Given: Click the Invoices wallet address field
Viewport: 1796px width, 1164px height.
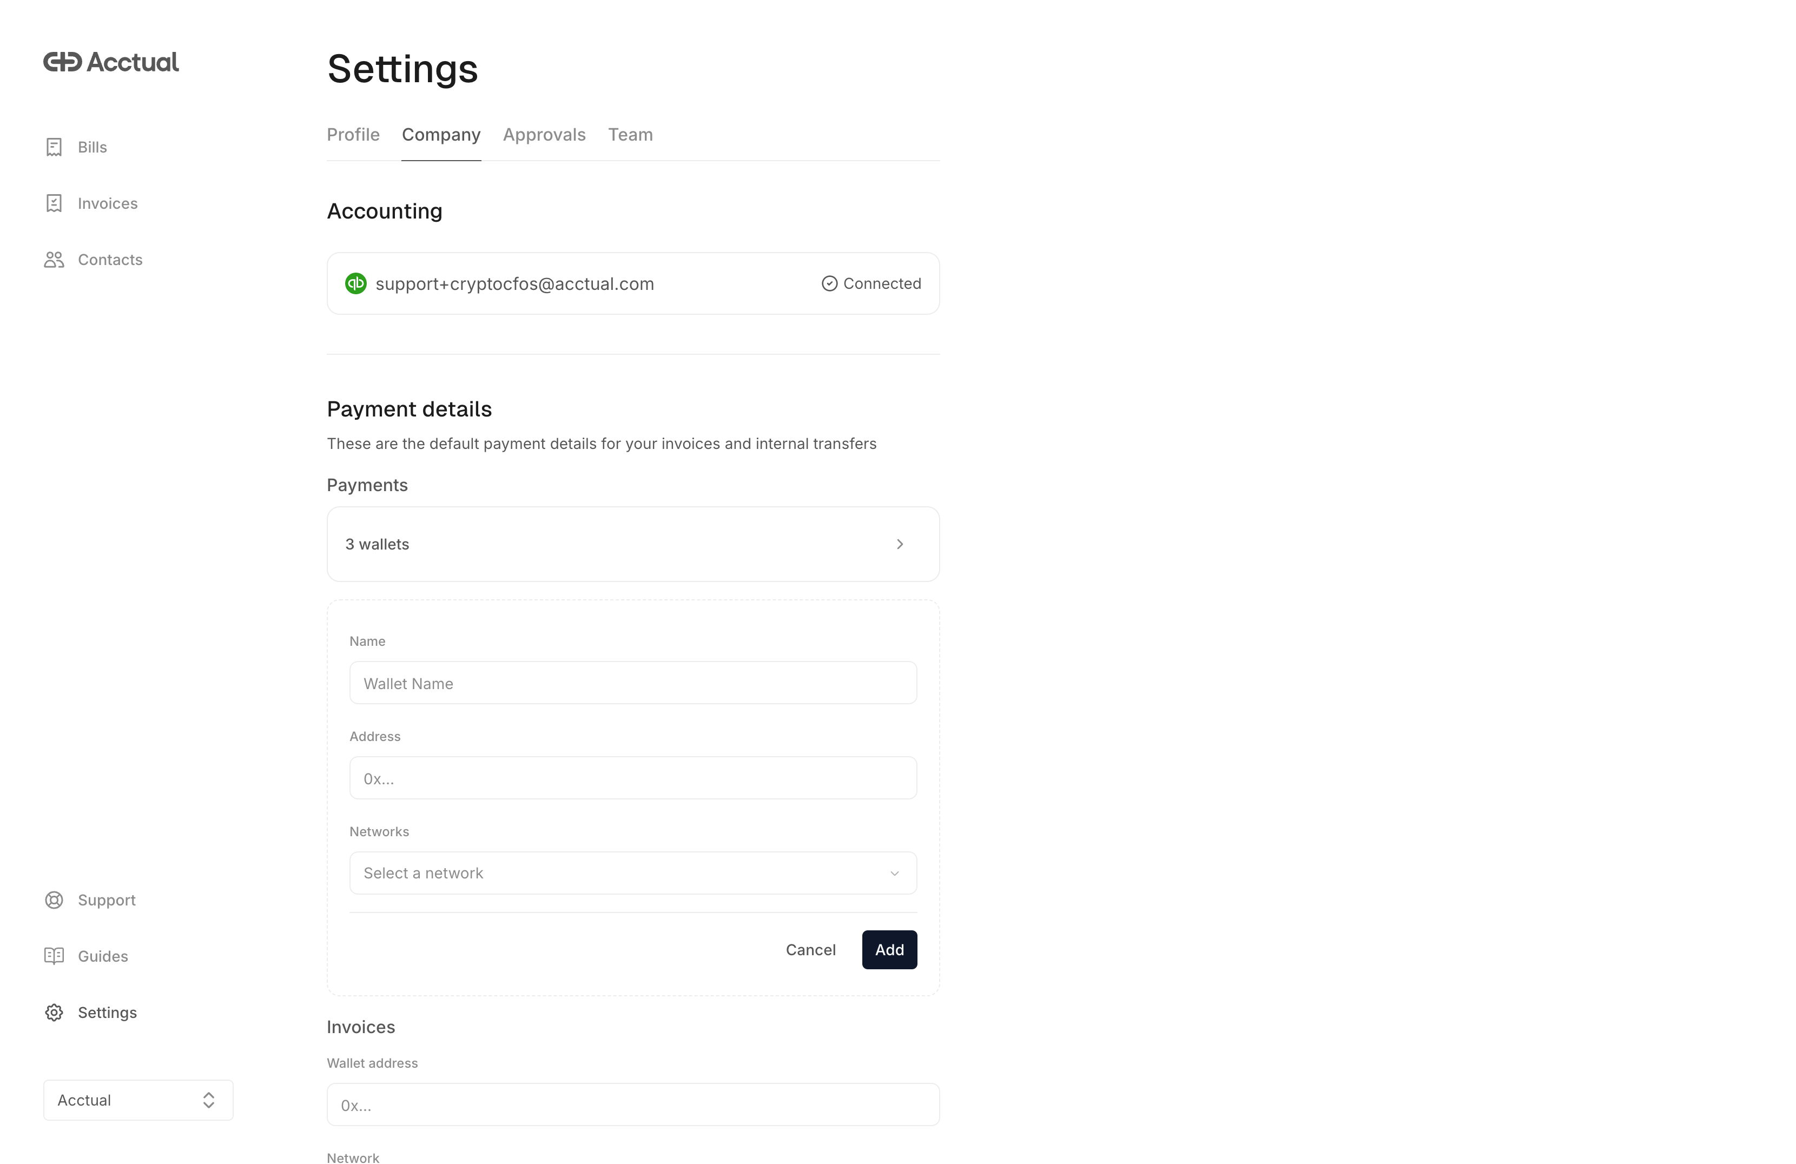Looking at the screenshot, I should pos(632,1105).
